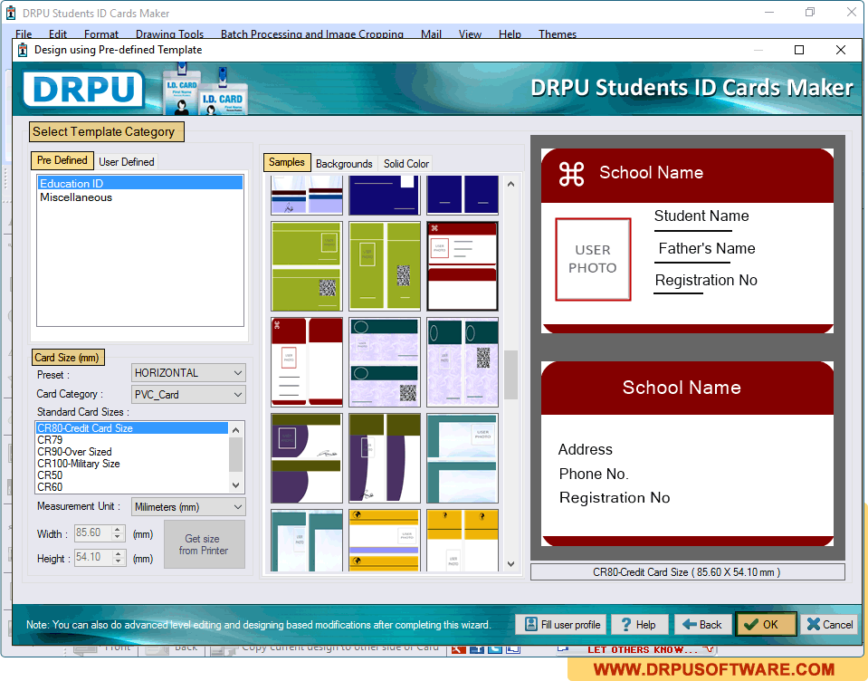Increase Width using the up spinner arrow
Image resolution: width=868 pixels, height=681 pixels.
tap(118, 529)
